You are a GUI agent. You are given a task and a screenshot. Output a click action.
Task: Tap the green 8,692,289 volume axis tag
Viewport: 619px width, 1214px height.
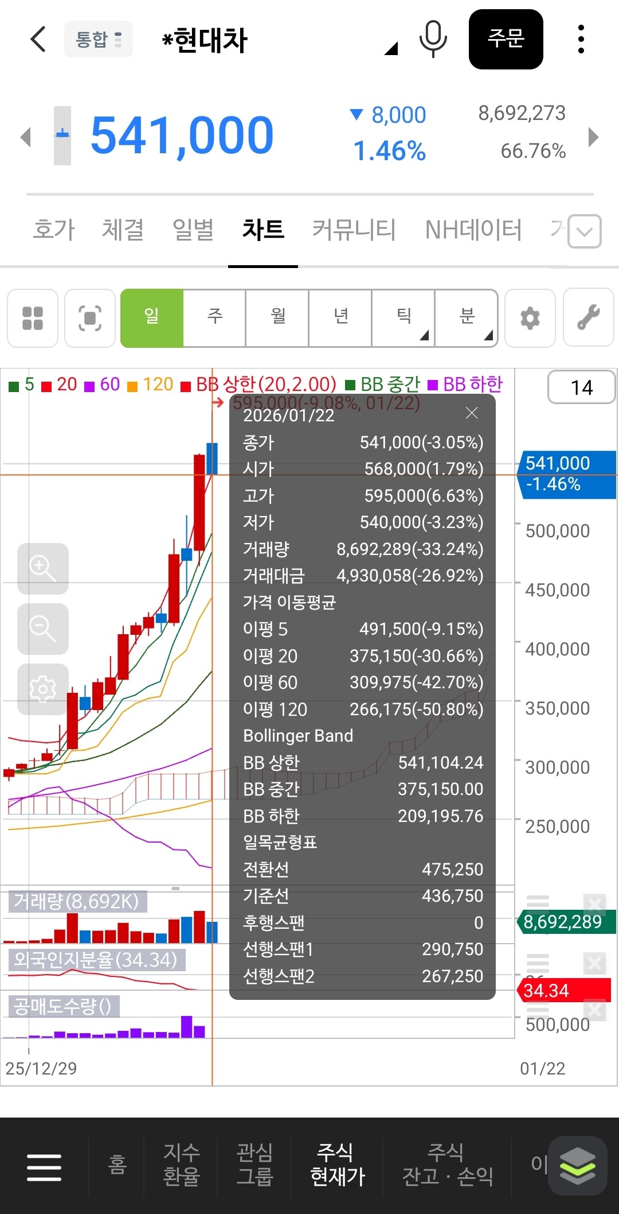[566, 922]
